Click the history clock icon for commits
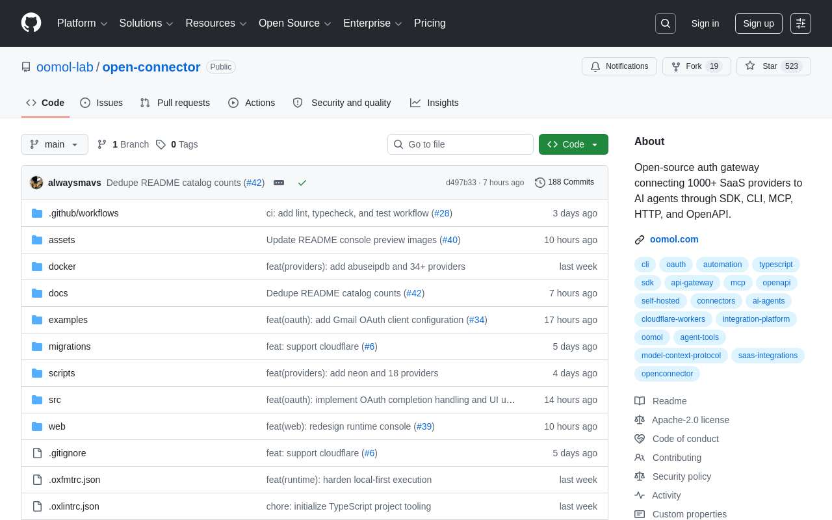 540,183
